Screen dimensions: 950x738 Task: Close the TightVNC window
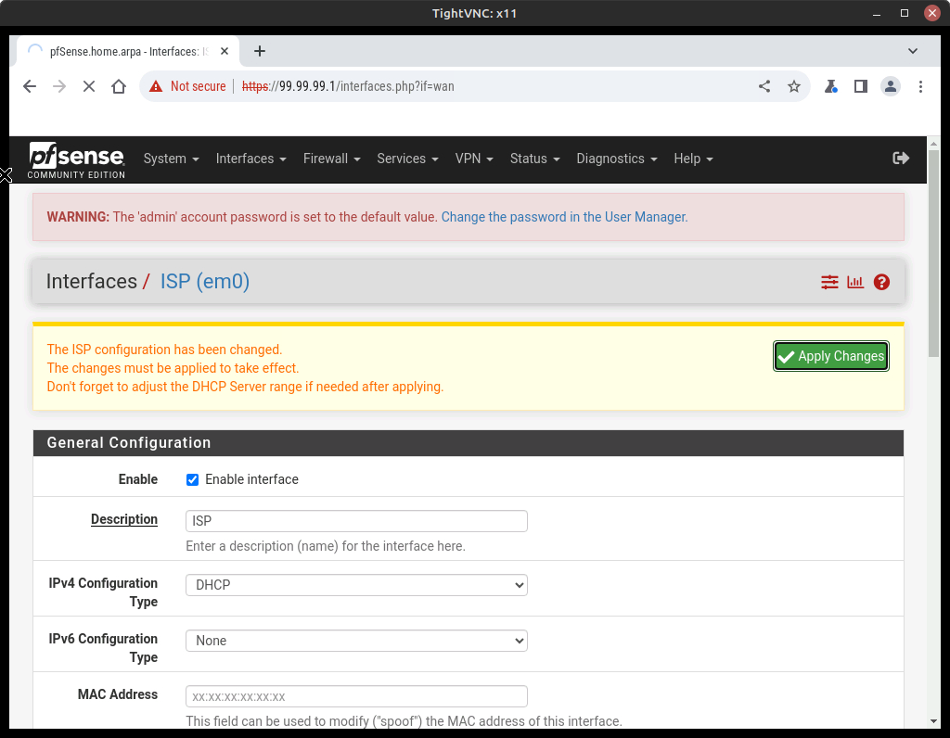(931, 13)
